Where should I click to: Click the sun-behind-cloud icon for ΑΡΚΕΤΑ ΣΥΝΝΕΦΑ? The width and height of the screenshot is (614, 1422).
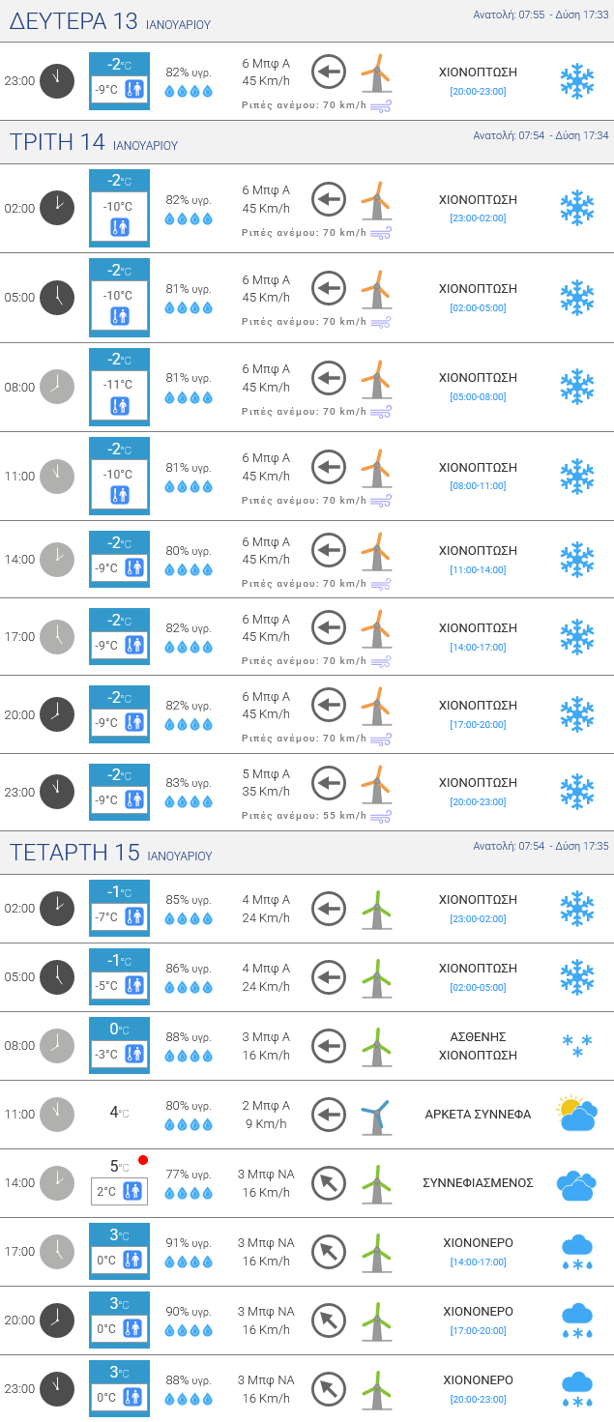pyautogui.click(x=576, y=1114)
